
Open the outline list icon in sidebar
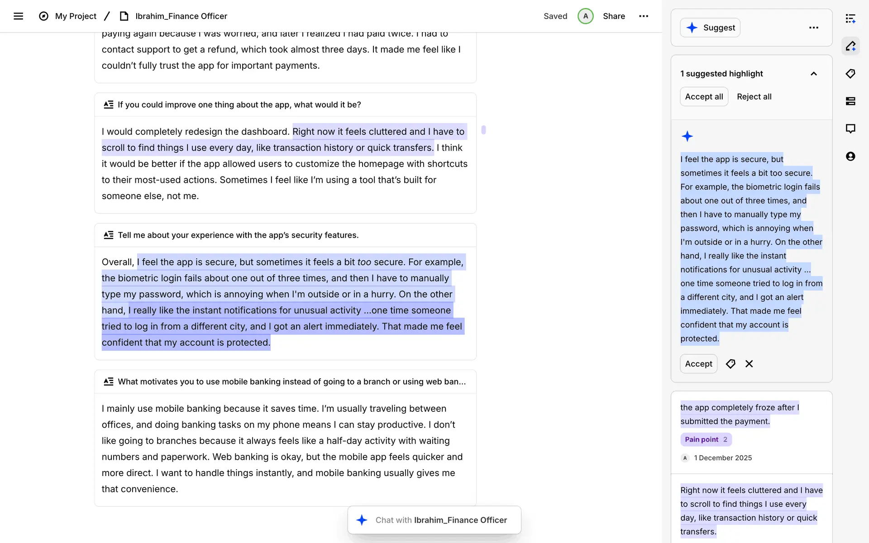(x=850, y=19)
